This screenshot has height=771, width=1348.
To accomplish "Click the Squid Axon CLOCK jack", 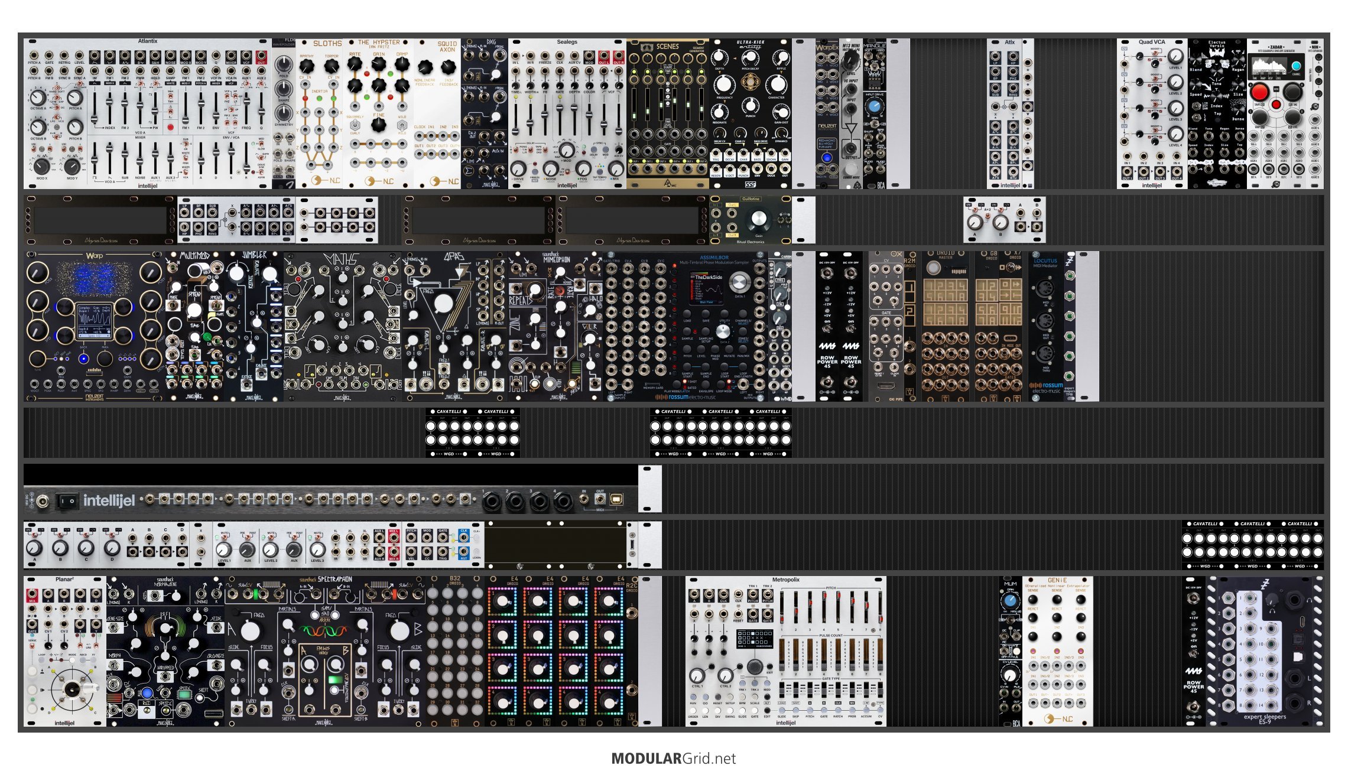I will click(x=419, y=136).
